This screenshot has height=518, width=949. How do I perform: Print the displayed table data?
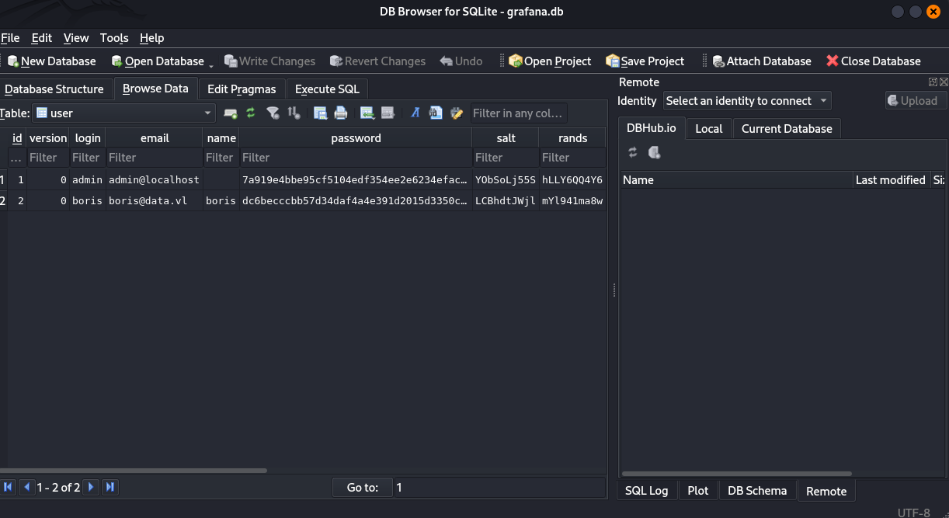click(x=340, y=113)
